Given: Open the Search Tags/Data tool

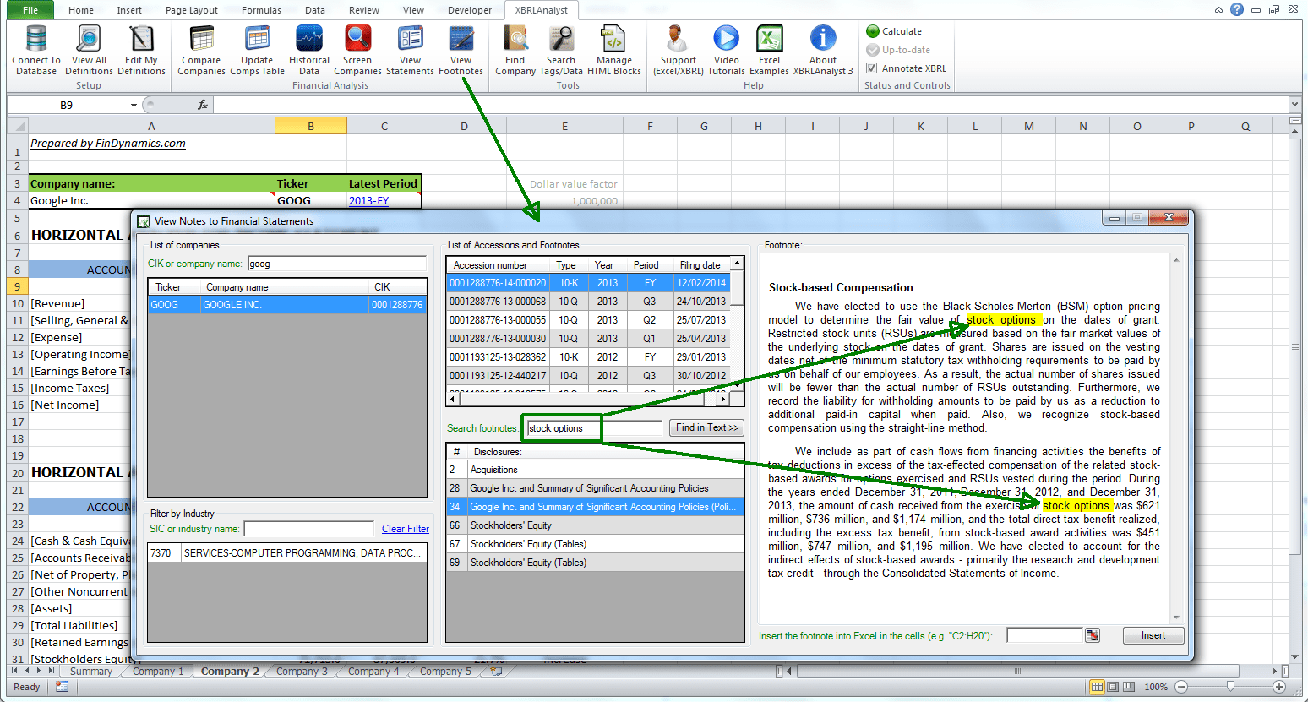Looking at the screenshot, I should [560, 49].
